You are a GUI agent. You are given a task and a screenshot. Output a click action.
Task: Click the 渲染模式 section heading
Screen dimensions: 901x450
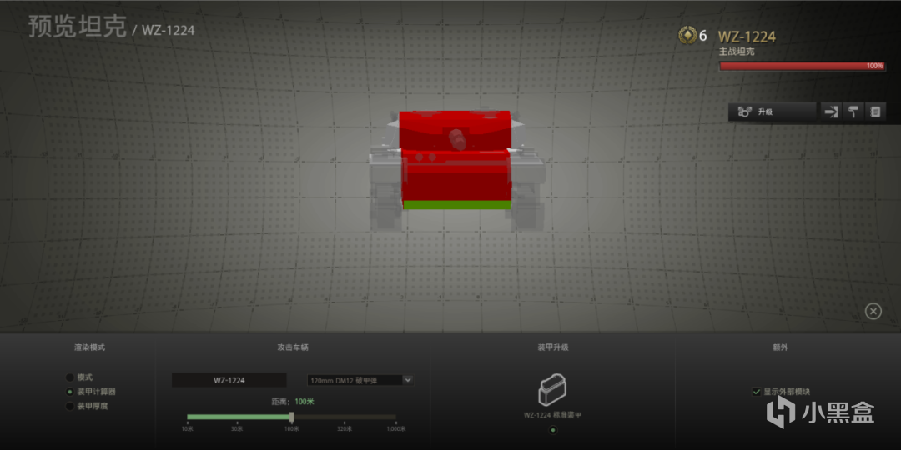pyautogui.click(x=89, y=347)
